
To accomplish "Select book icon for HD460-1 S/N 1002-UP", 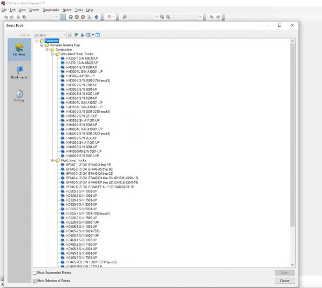I will (x=62, y=240).
